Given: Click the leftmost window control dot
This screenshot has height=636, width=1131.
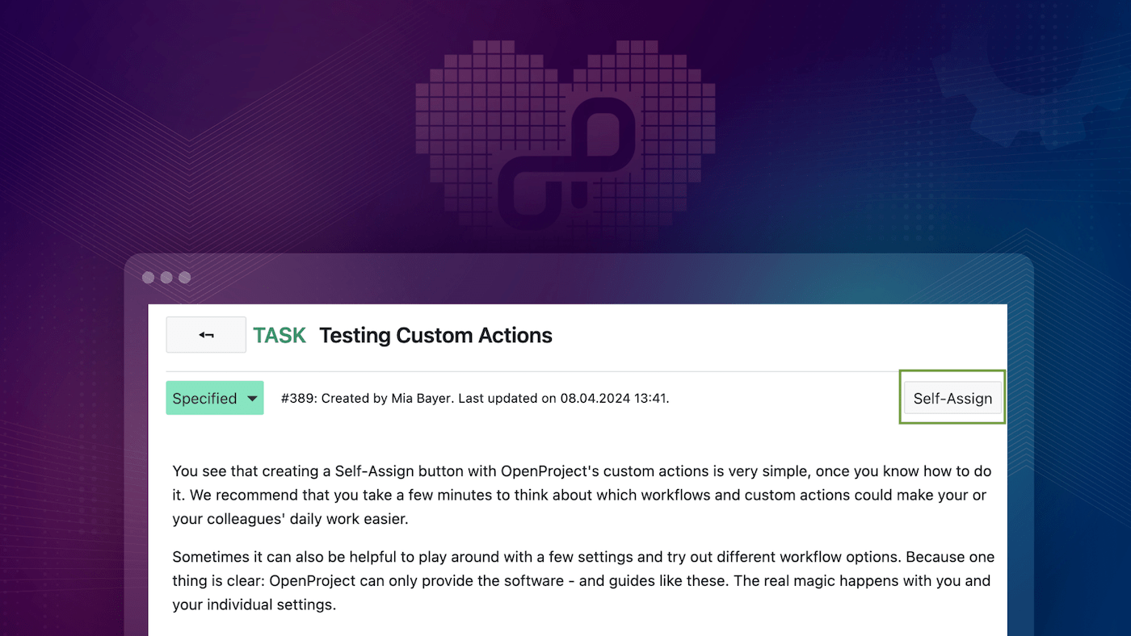Looking at the screenshot, I should pyautogui.click(x=148, y=277).
